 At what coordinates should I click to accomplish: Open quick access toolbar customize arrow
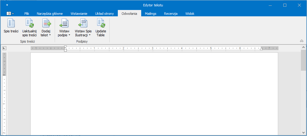(7, 5)
